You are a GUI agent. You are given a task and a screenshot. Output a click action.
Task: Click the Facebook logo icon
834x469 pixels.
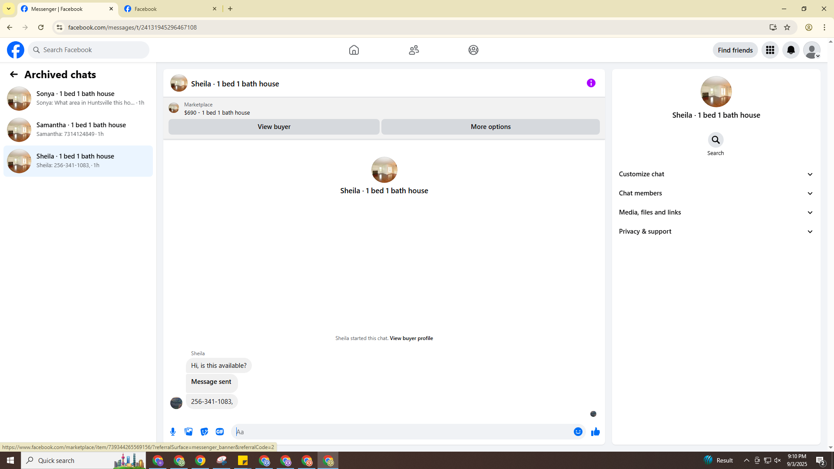click(16, 50)
